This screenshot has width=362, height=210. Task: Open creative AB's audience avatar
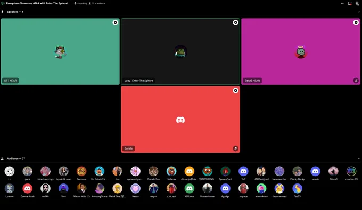[351, 171]
